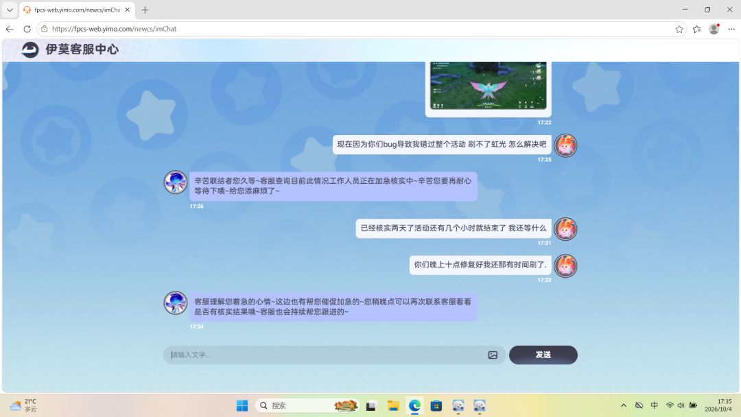Click agent avatar beside 辛苦联结者您久等 message
The height and width of the screenshot is (417, 741).
click(x=176, y=182)
